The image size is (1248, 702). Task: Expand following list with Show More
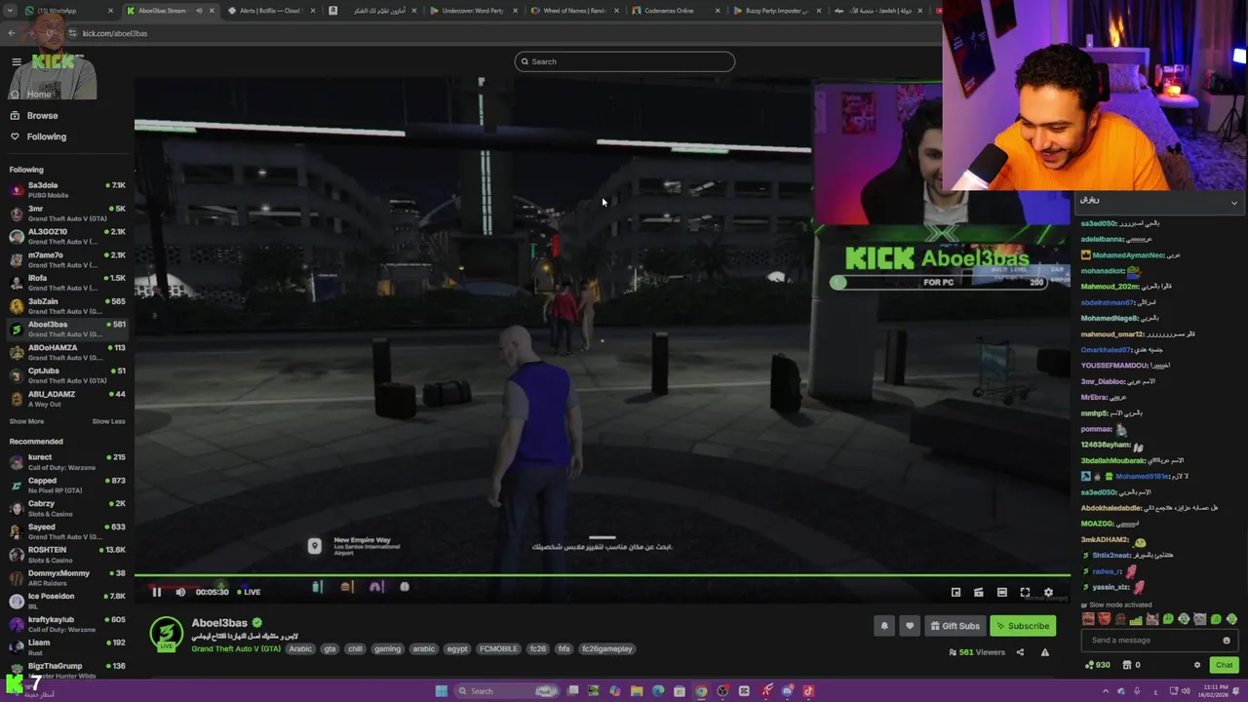(26, 421)
